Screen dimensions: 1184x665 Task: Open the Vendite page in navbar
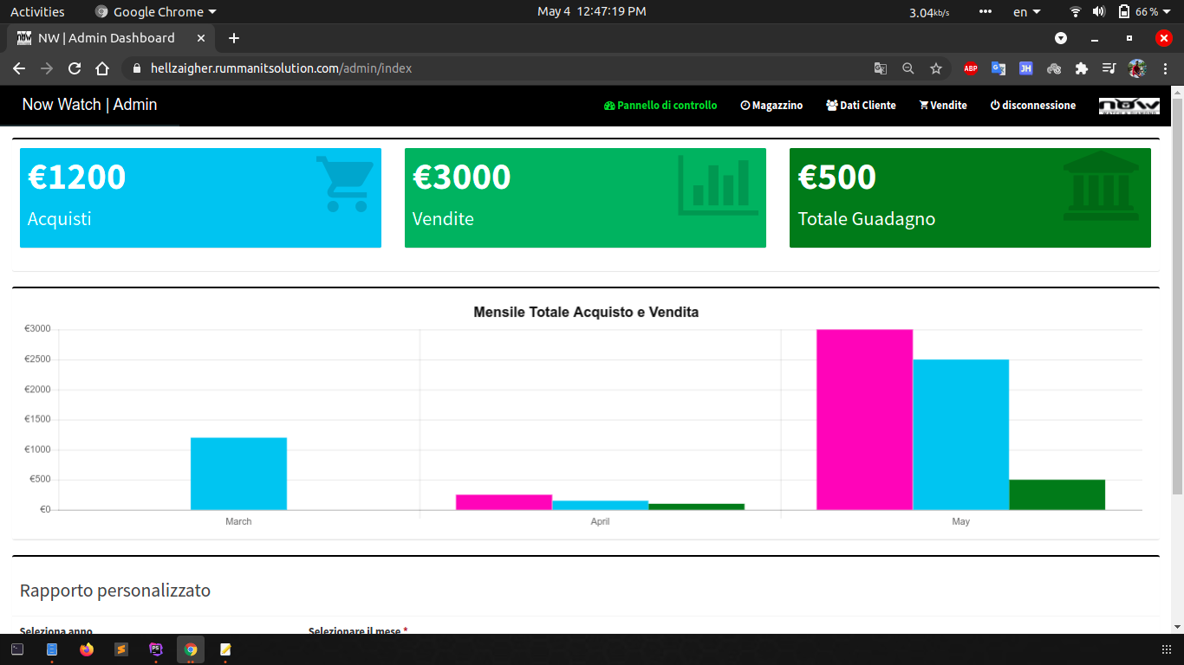pos(943,106)
